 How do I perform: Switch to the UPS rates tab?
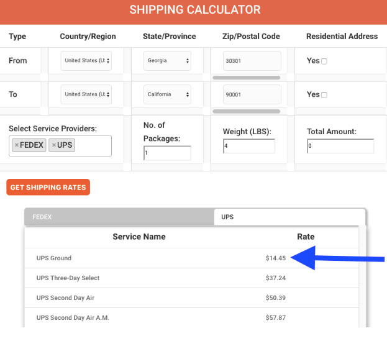pyautogui.click(x=289, y=217)
